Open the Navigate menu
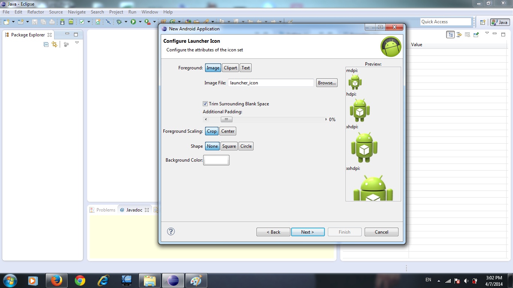This screenshot has height=288, width=513. tap(77, 12)
